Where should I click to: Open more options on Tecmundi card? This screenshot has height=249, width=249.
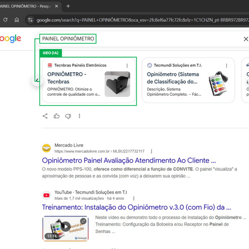coord(227,65)
